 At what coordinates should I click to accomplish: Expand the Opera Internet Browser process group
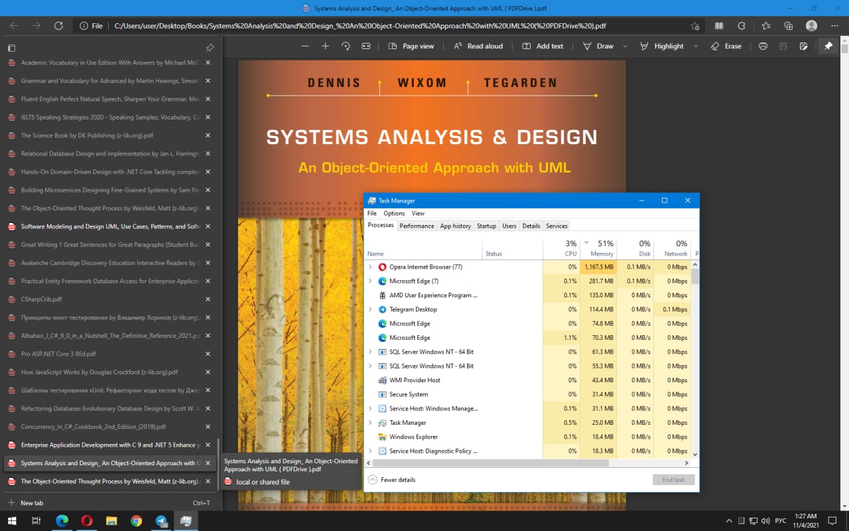pyautogui.click(x=370, y=267)
